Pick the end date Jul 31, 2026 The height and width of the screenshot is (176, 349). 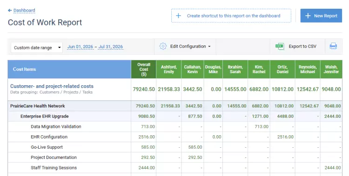[111, 47]
